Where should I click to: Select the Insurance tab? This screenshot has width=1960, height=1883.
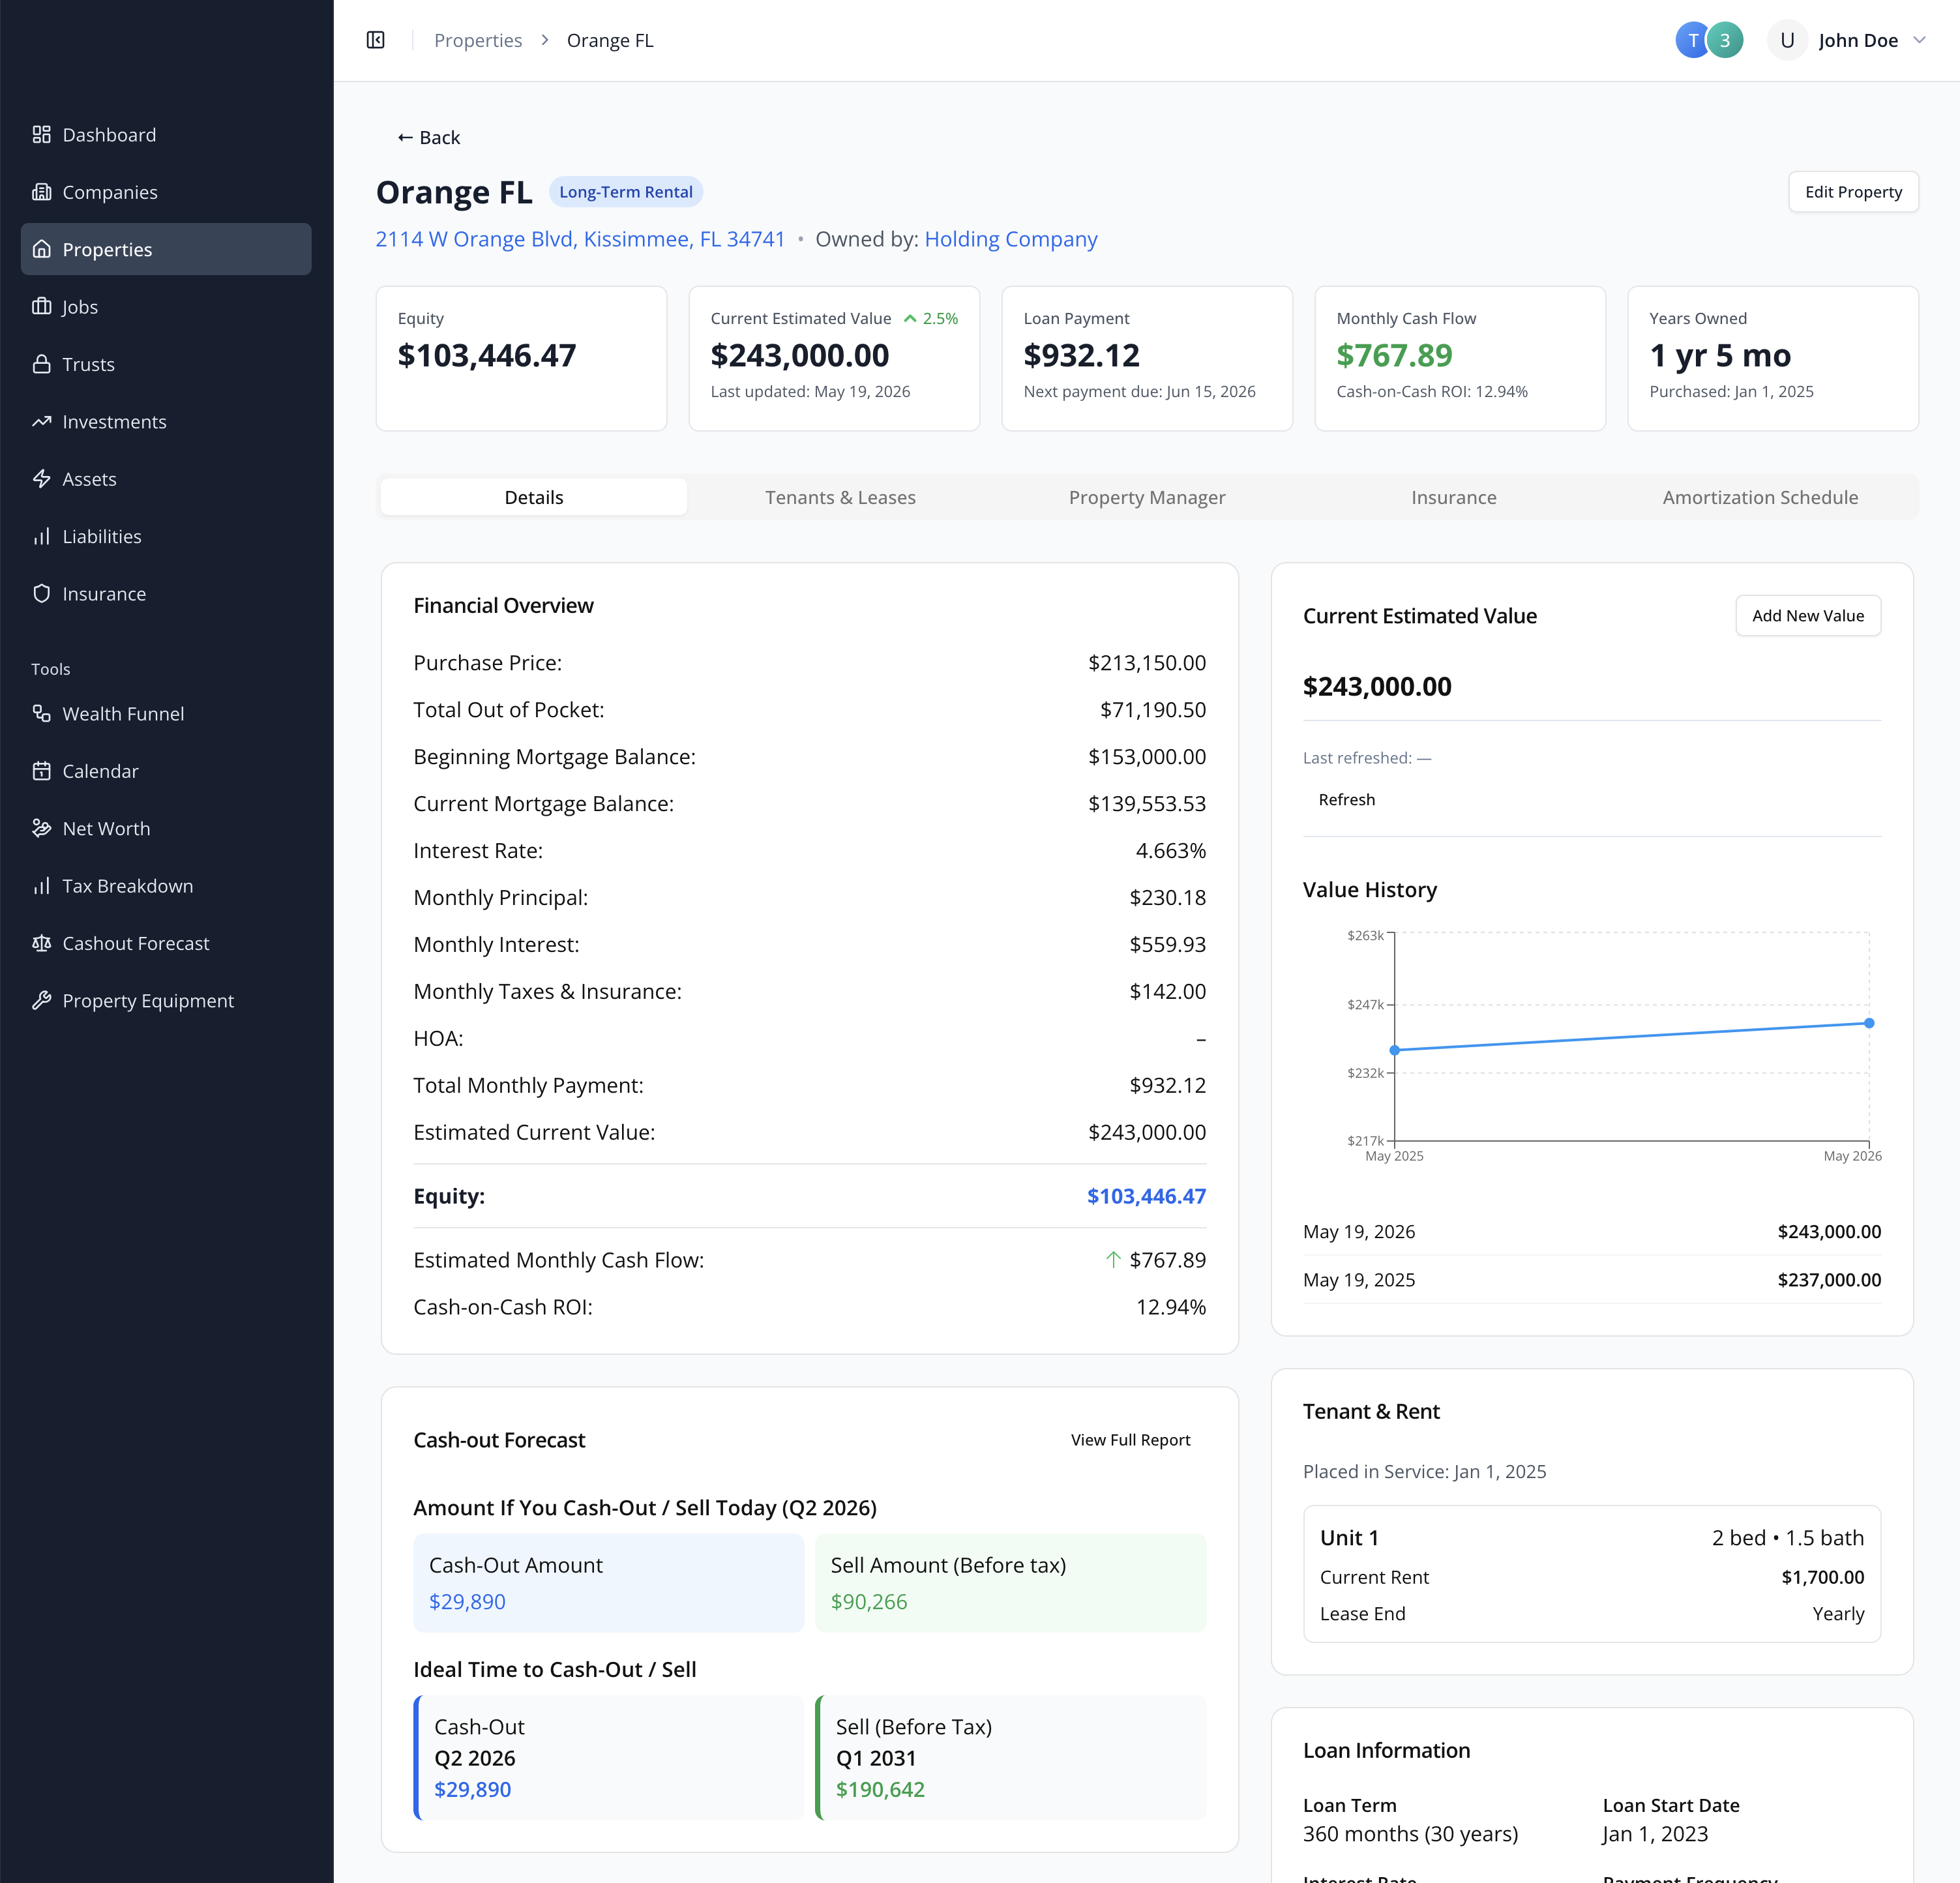1453,497
